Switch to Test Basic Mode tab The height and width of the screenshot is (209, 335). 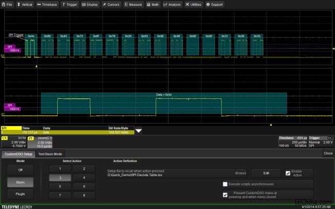click(50, 154)
